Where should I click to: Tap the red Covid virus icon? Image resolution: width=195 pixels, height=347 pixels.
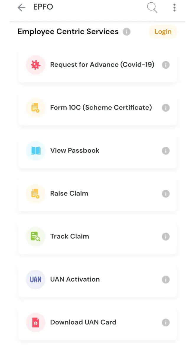point(35,65)
